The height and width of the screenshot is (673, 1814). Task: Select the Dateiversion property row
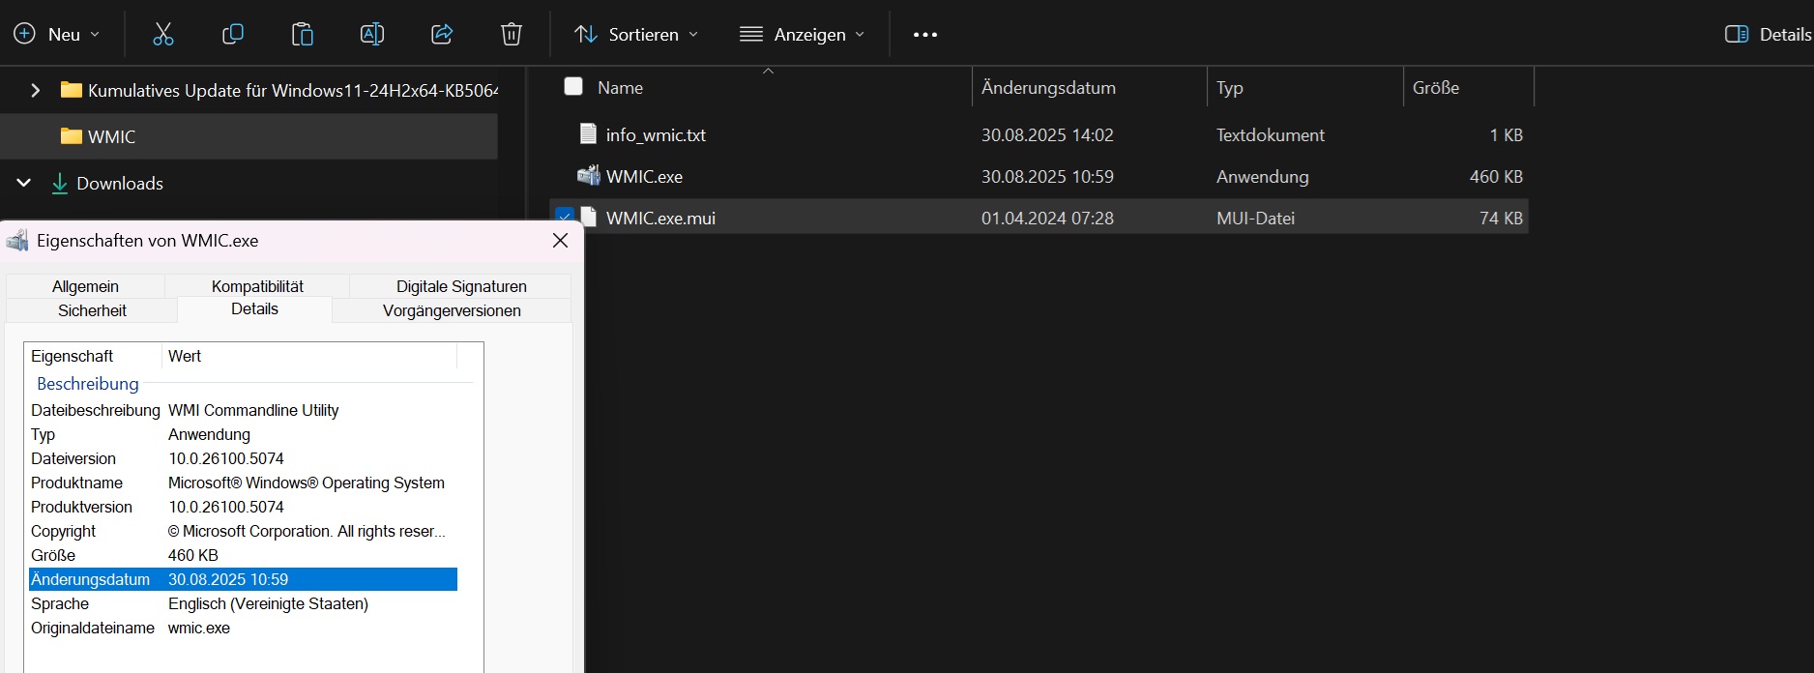pyautogui.click(x=243, y=458)
